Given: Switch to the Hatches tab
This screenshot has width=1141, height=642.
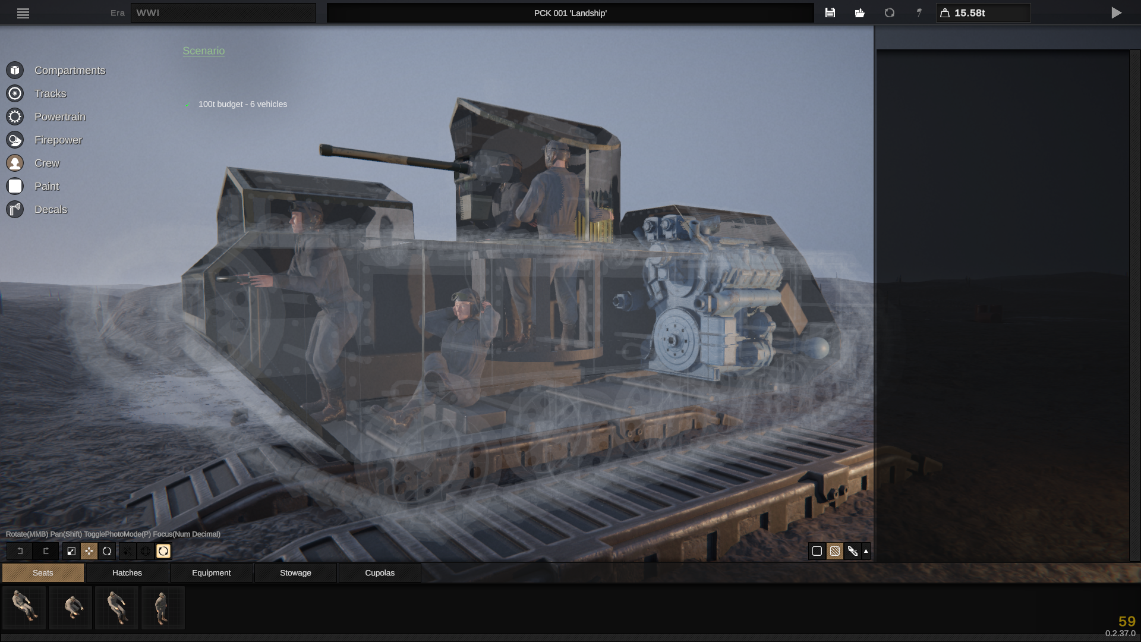Looking at the screenshot, I should click(127, 573).
